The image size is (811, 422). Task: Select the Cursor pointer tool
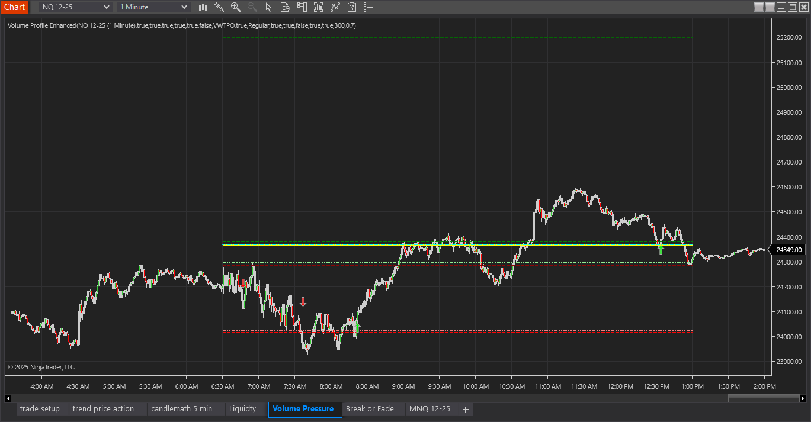(268, 7)
